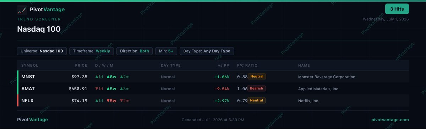Click the 1d down indicator for AMAT
The image size is (426, 129).
point(99,89)
